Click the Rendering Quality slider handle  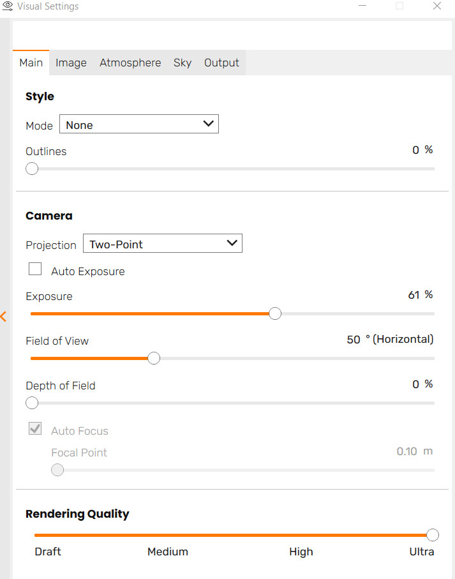tap(433, 535)
